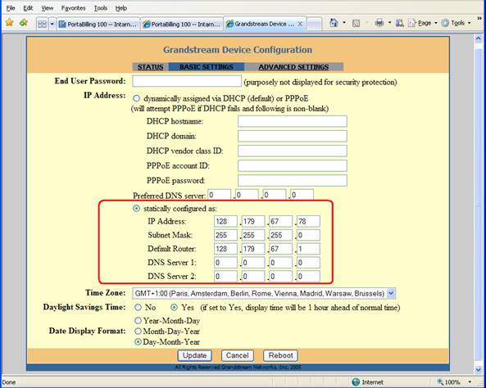The image size is (486, 388).
Task: Open the Page menu
Action: tap(422, 23)
